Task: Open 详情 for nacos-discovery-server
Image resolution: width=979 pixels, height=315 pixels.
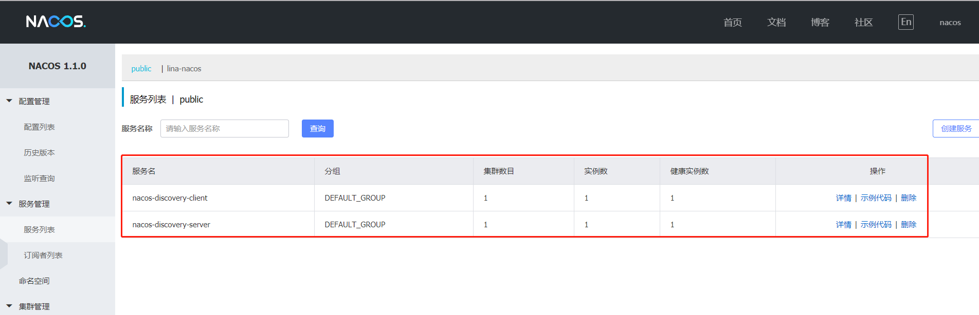Action: (x=844, y=225)
